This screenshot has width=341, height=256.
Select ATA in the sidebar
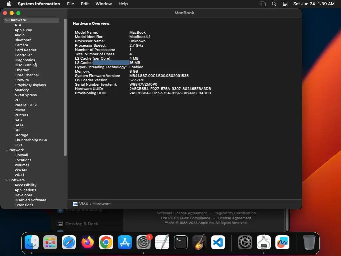pos(18,25)
